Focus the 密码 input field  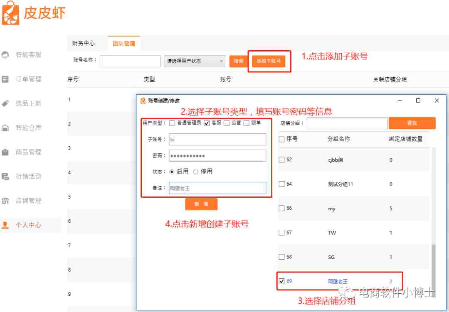tap(217, 156)
